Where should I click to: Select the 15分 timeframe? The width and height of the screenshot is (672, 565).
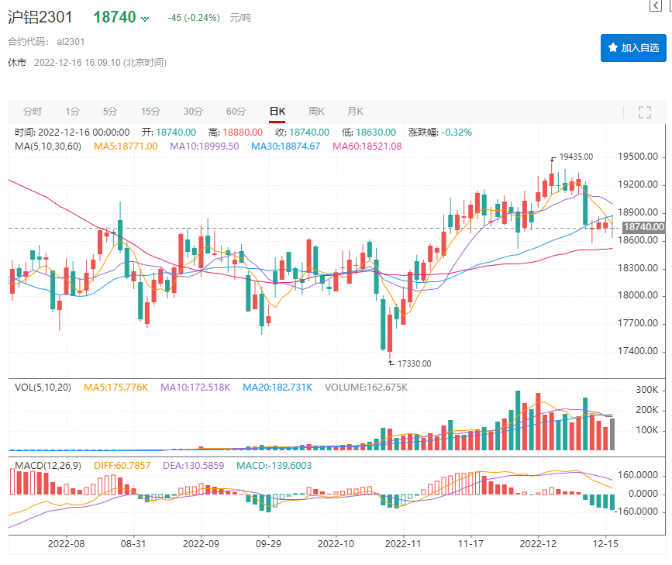point(151,112)
